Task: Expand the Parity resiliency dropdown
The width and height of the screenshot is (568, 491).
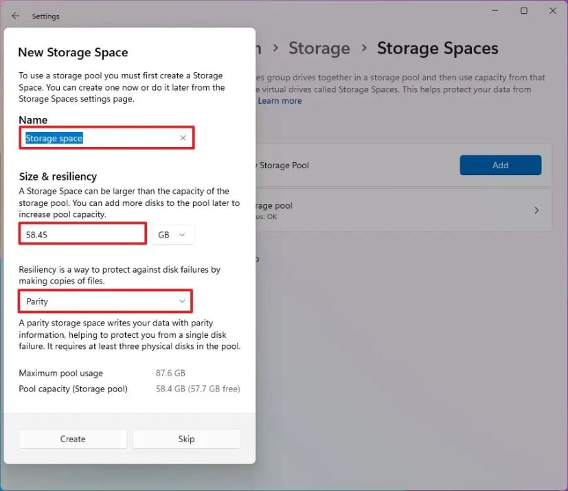Action: click(x=105, y=301)
